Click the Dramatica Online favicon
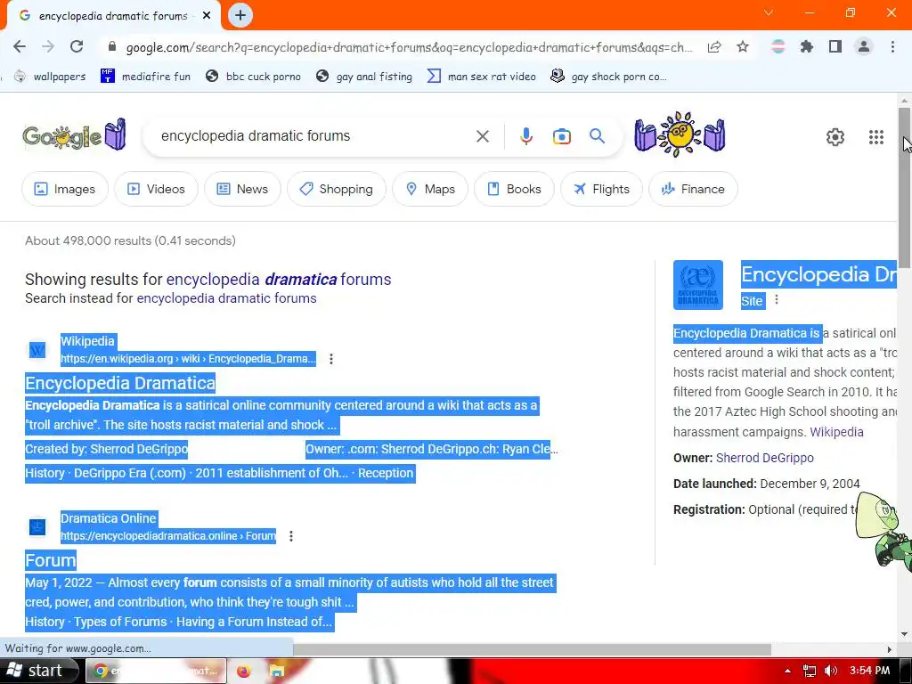The width and height of the screenshot is (912, 684). 37,527
